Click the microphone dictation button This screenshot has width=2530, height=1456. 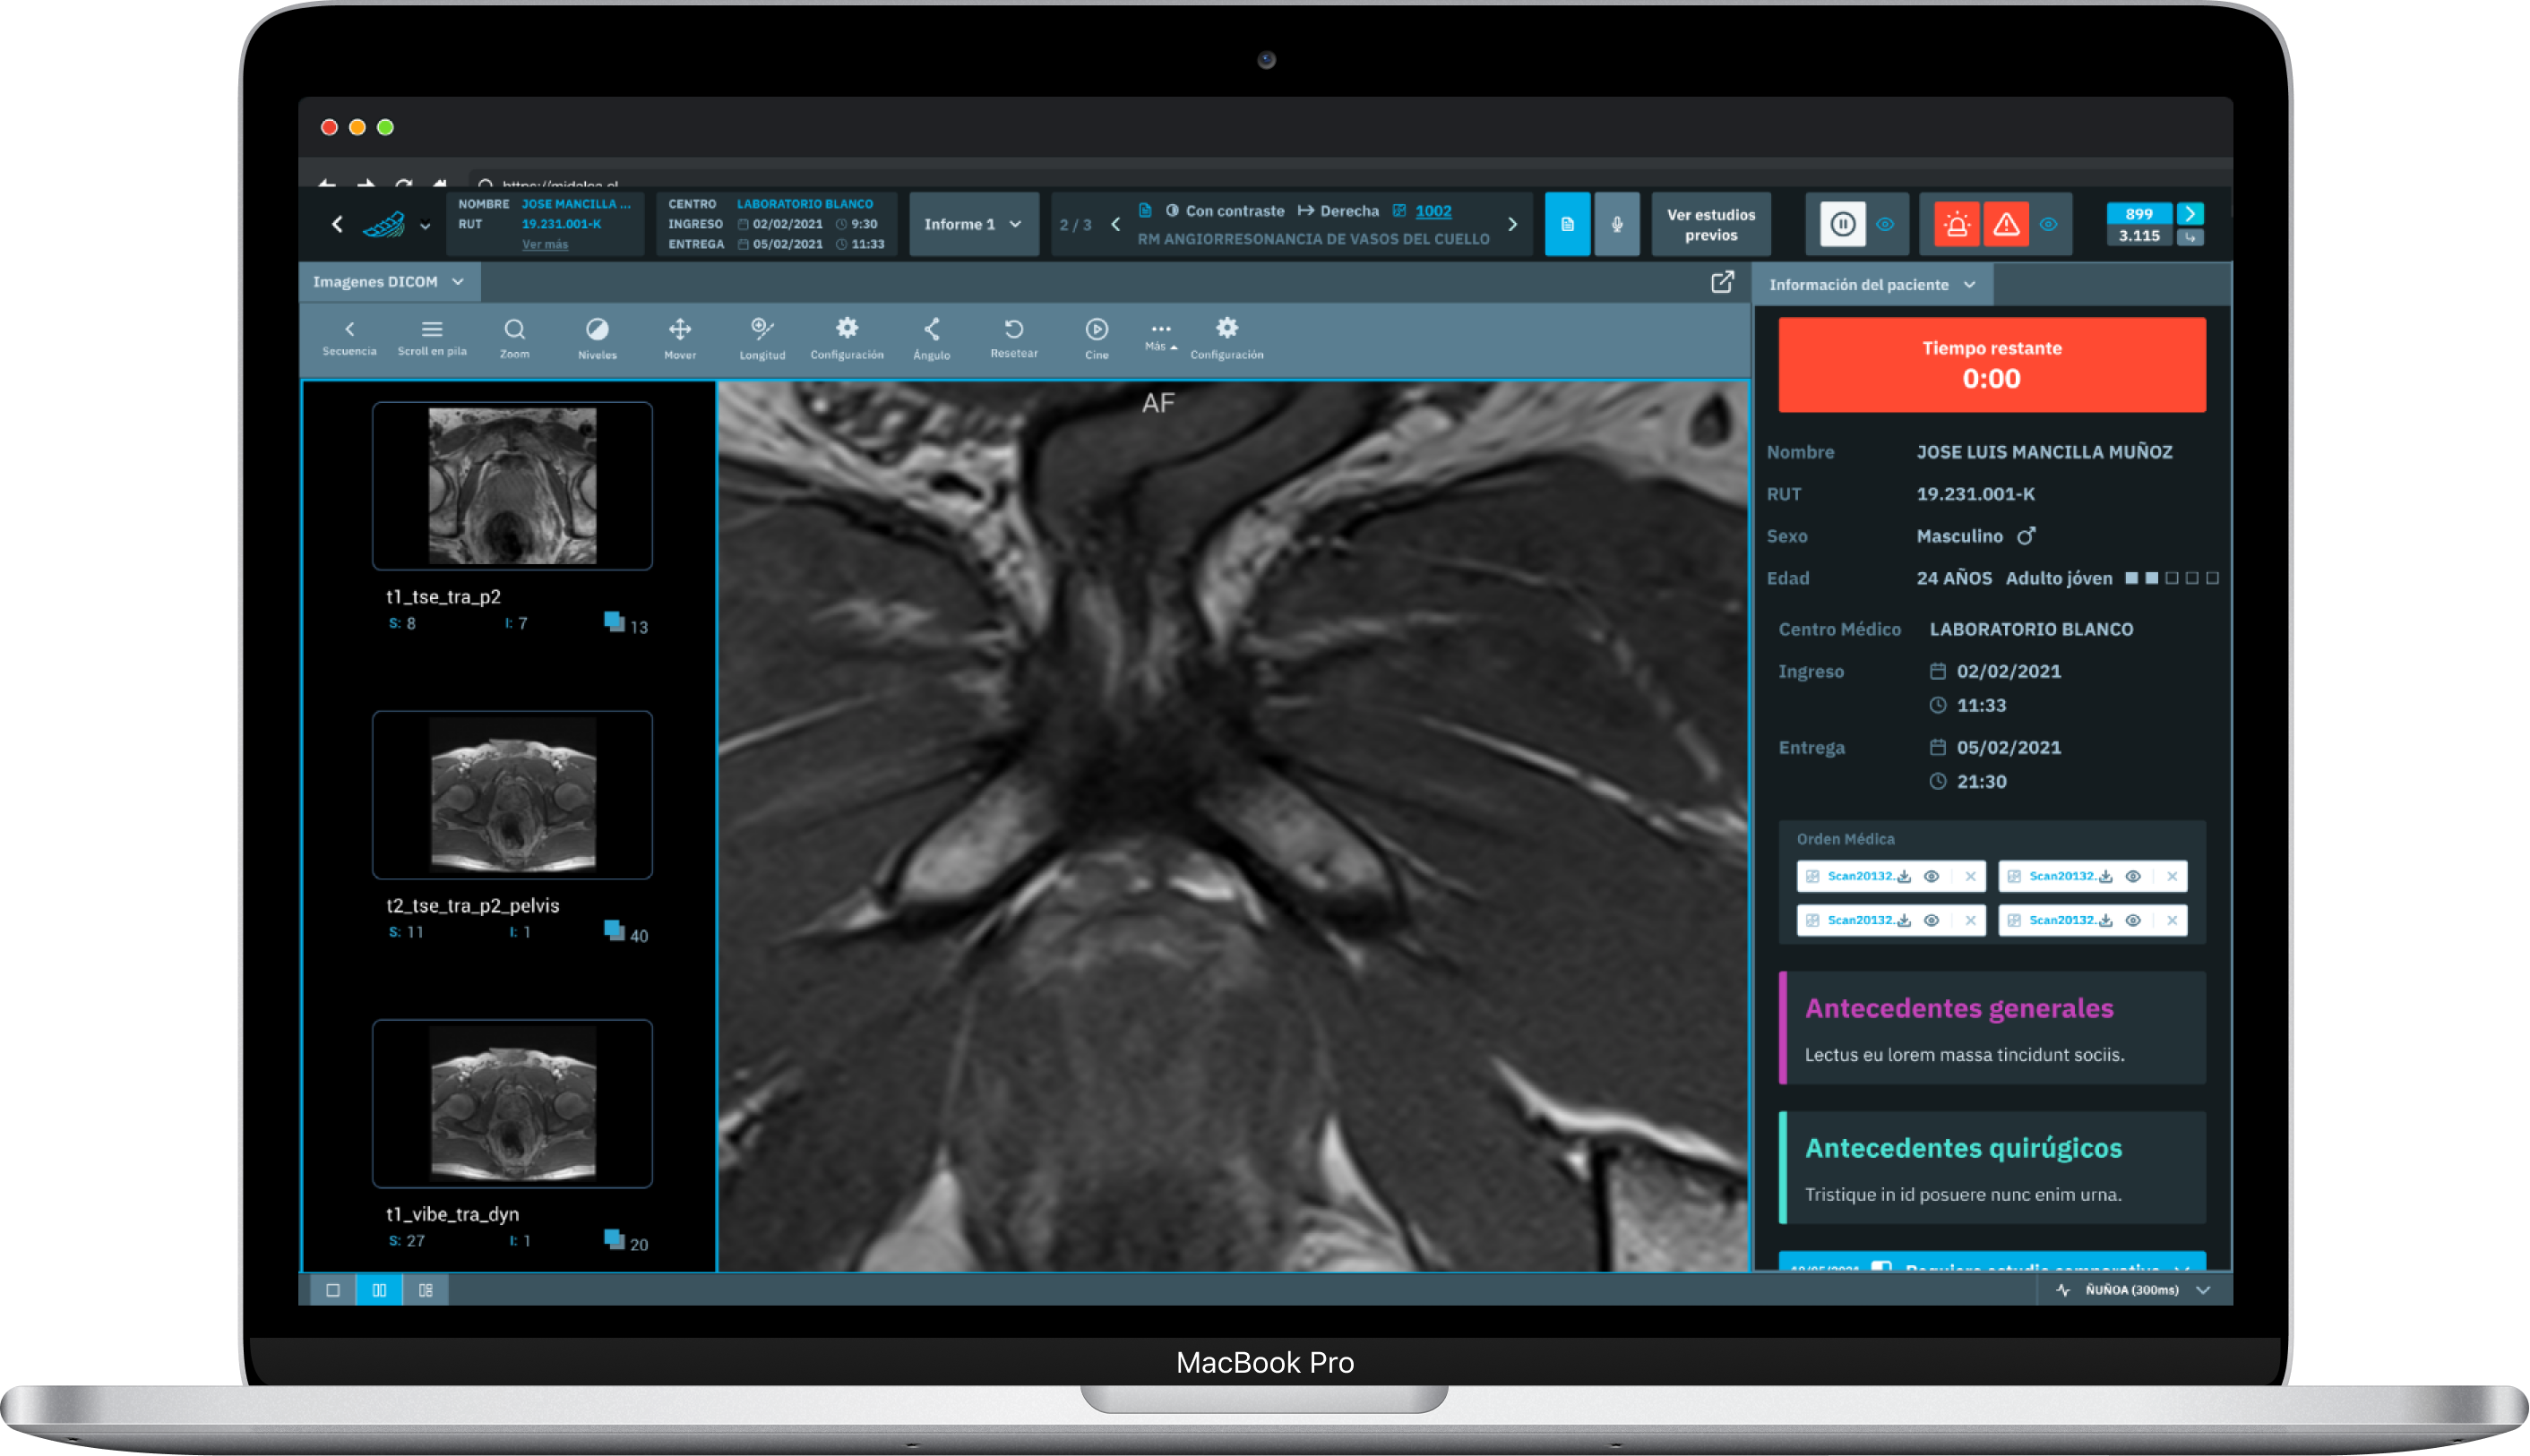1617,225
